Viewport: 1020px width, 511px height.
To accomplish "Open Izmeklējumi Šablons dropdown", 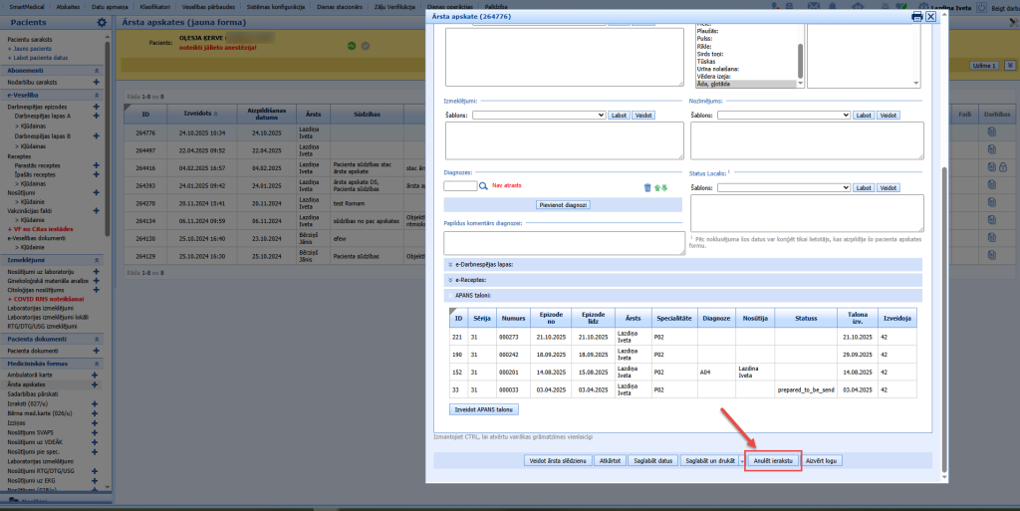I will coord(539,116).
